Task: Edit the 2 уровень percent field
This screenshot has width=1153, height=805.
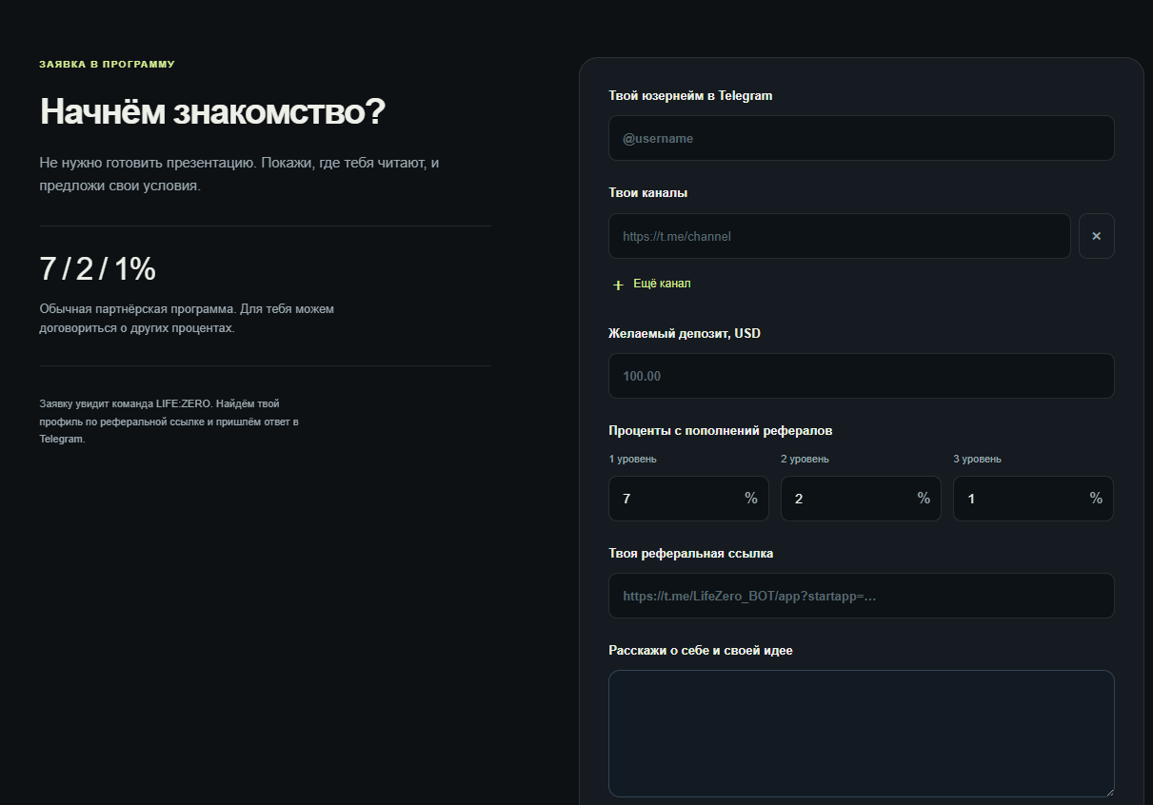Action: pos(861,499)
